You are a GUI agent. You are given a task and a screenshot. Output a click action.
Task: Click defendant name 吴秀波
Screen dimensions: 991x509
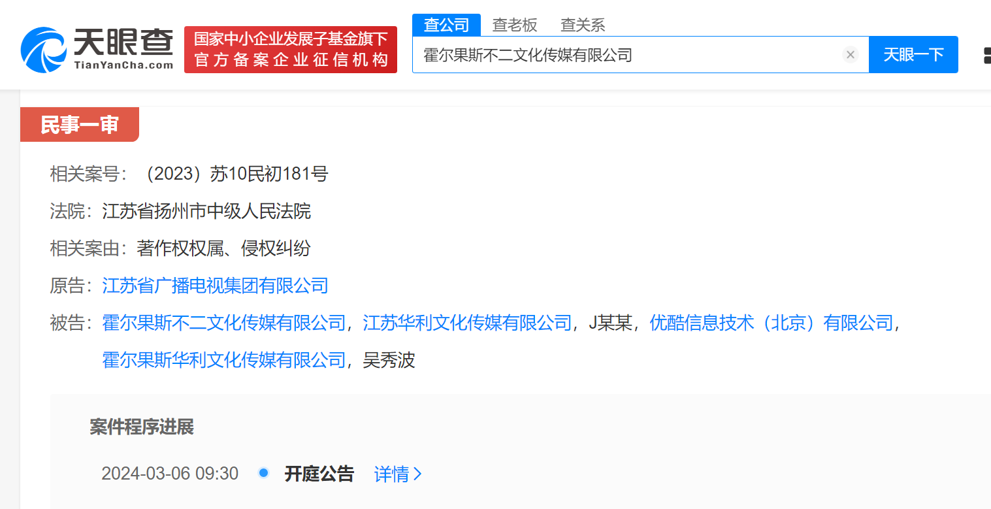(389, 360)
